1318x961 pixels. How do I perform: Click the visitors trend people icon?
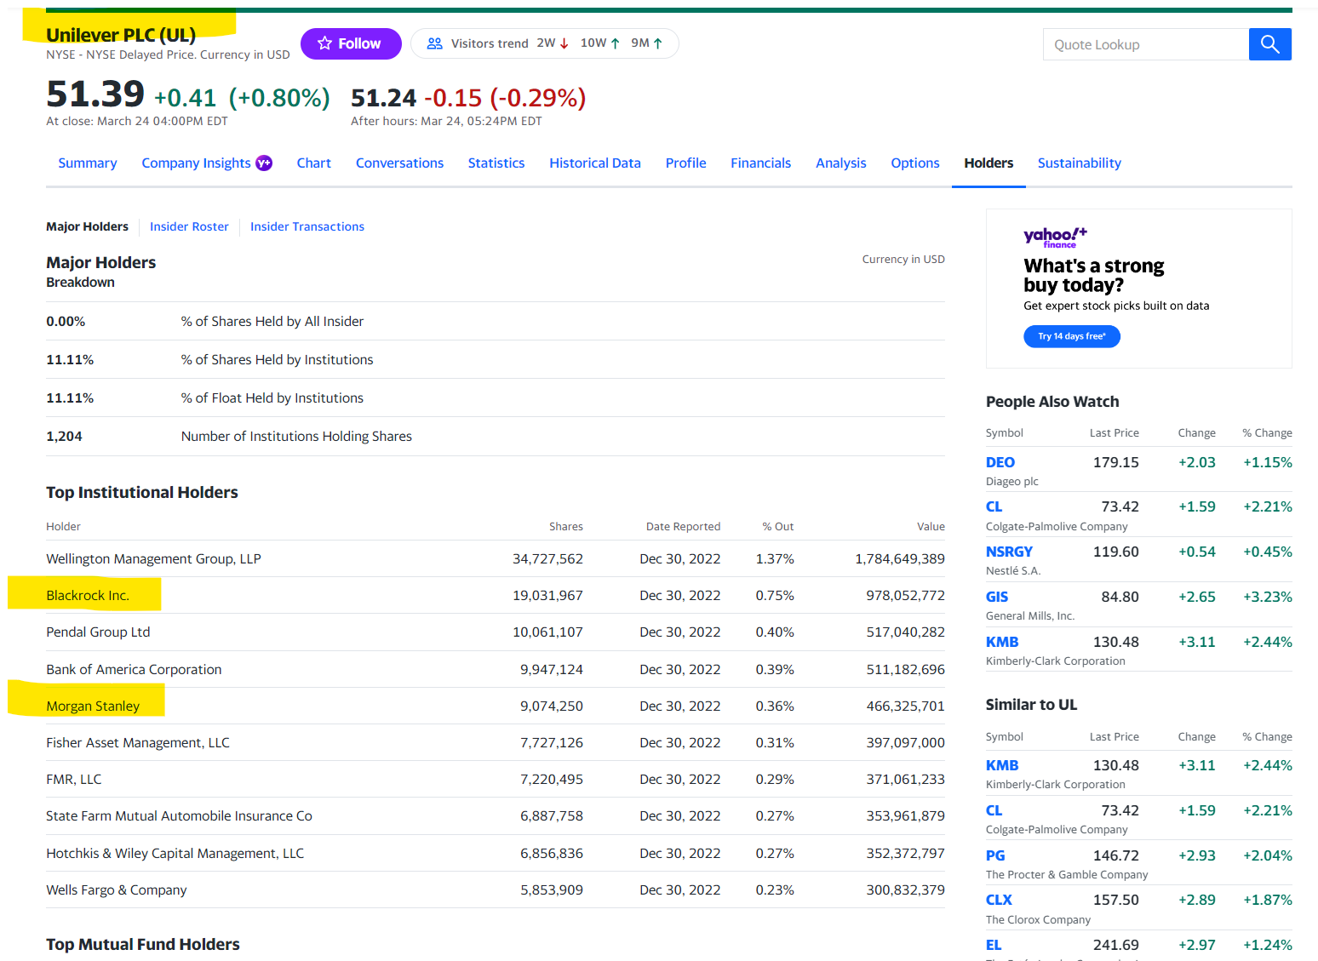click(434, 43)
